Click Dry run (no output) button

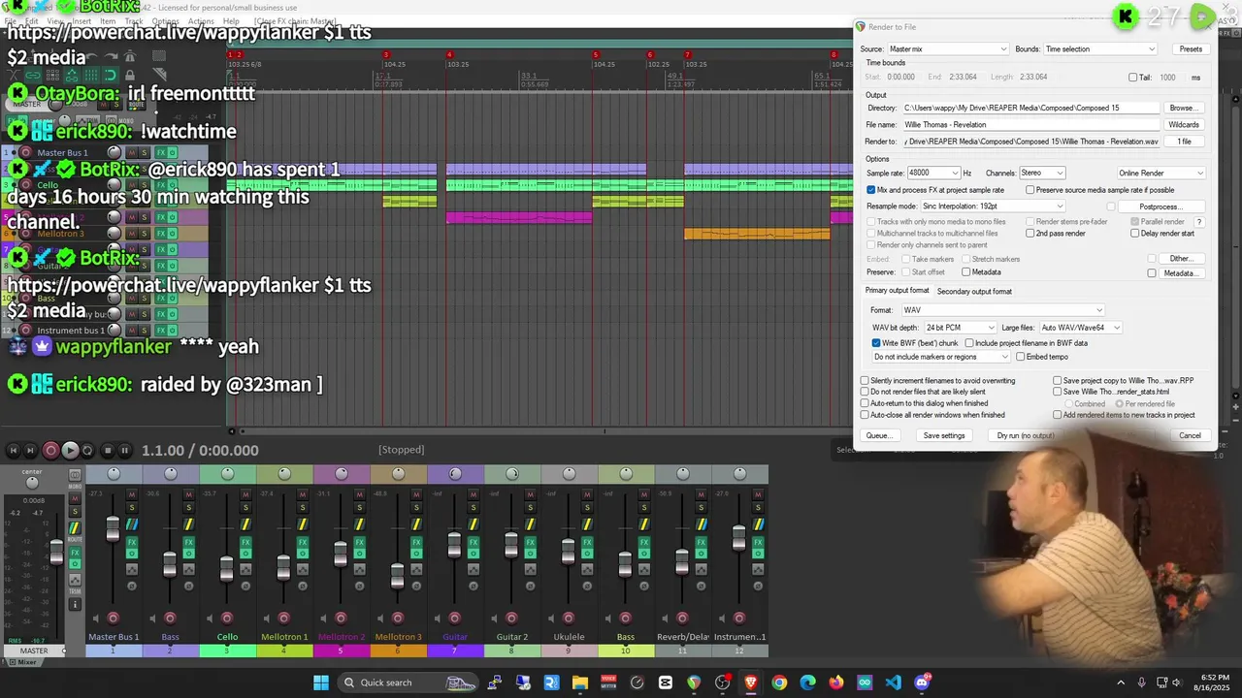(1026, 435)
